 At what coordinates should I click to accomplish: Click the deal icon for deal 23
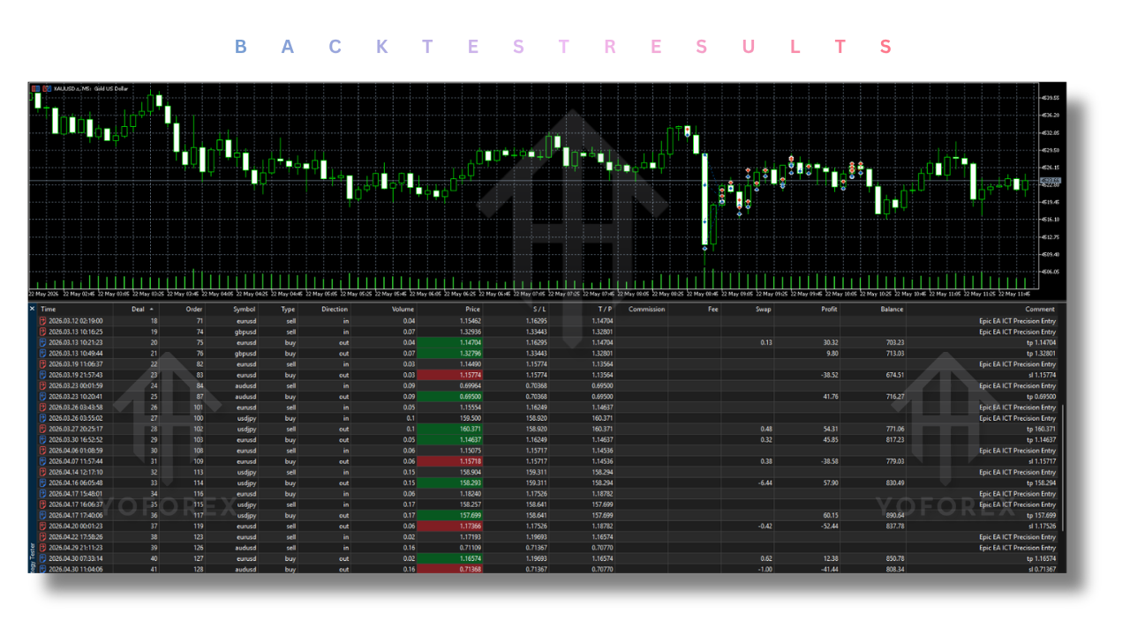[x=43, y=375]
